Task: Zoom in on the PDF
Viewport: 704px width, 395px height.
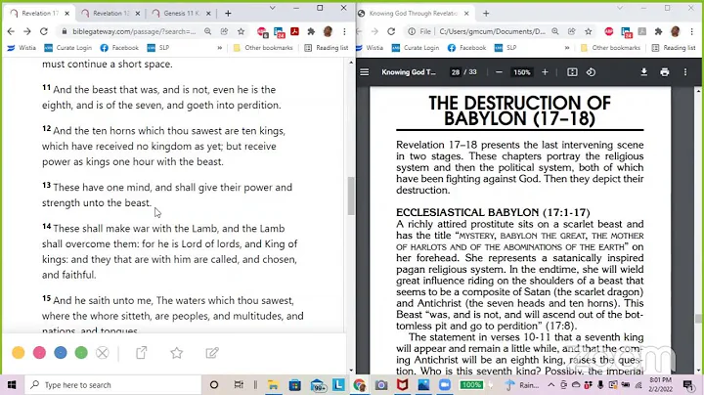Action: coord(545,72)
